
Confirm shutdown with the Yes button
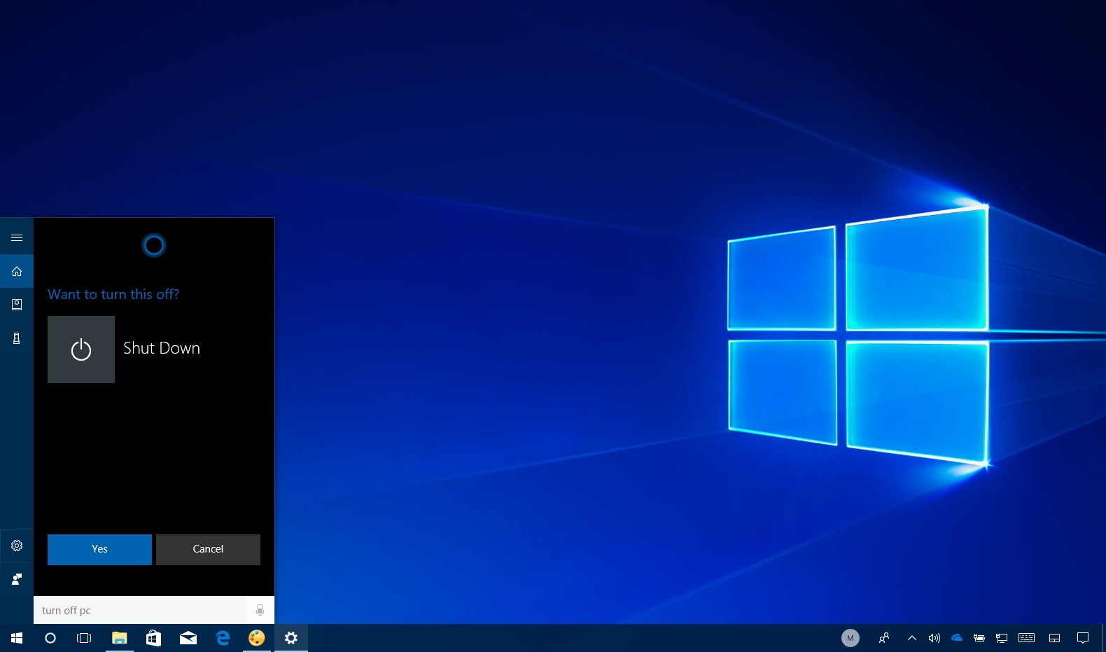tap(99, 549)
